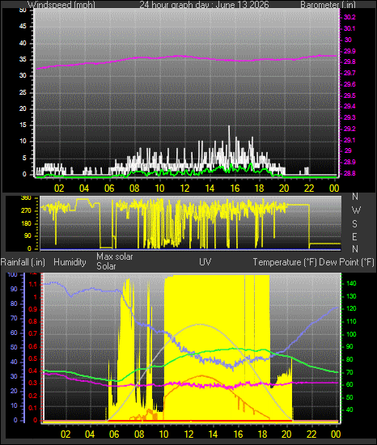Click the W compass direction label
Viewport: 377px width, 445px height.
[356, 210]
